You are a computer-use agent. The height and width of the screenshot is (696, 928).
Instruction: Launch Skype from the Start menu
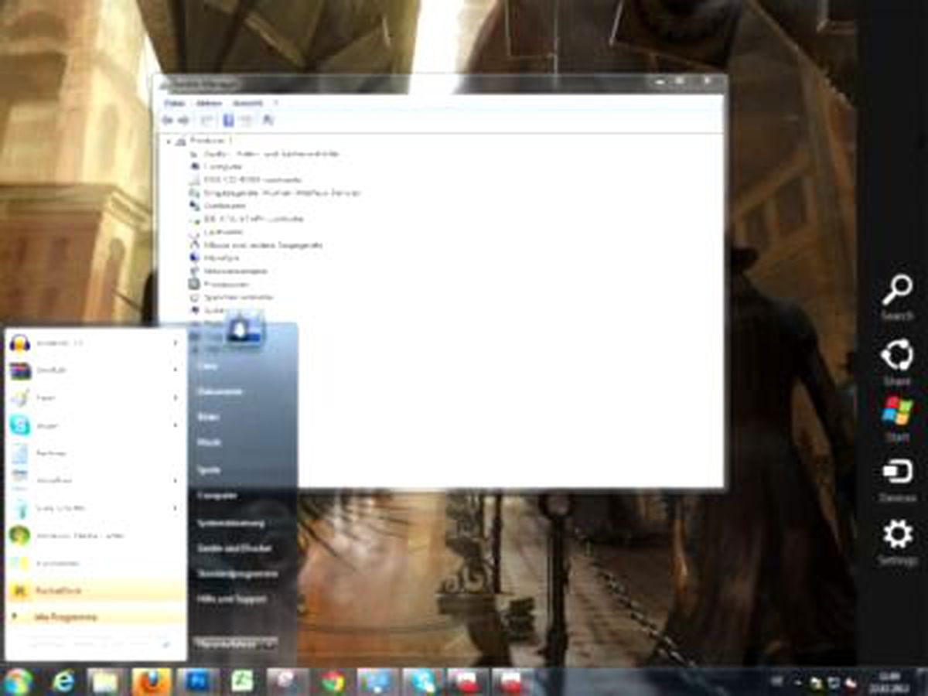(x=94, y=425)
